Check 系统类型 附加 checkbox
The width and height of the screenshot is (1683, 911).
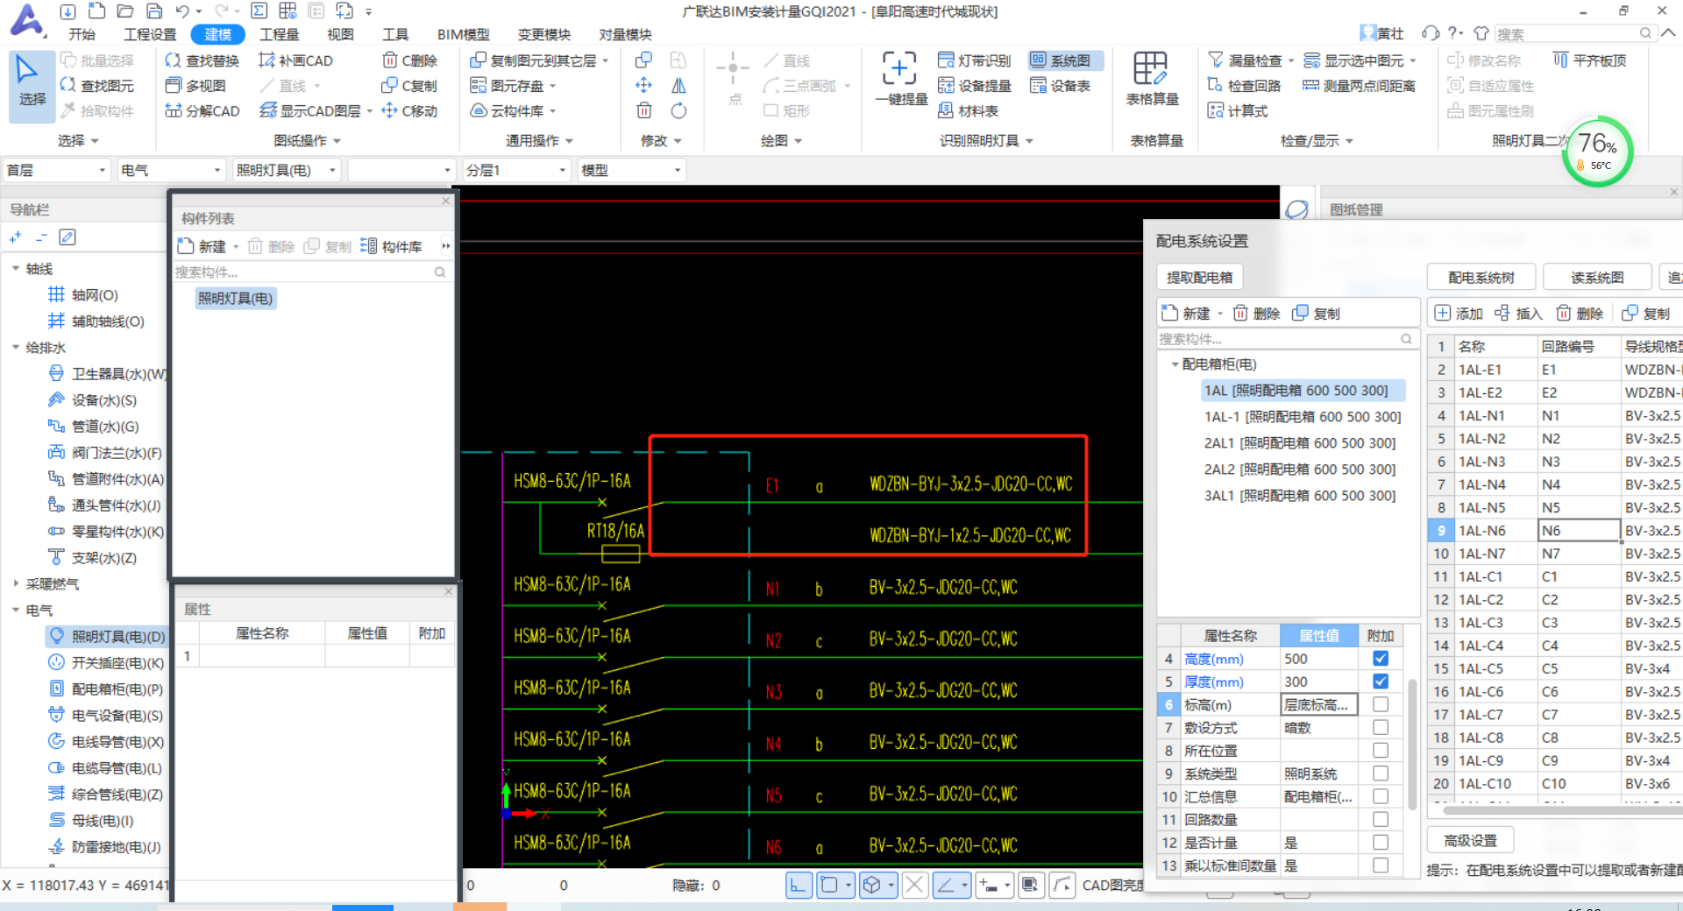[1381, 773]
